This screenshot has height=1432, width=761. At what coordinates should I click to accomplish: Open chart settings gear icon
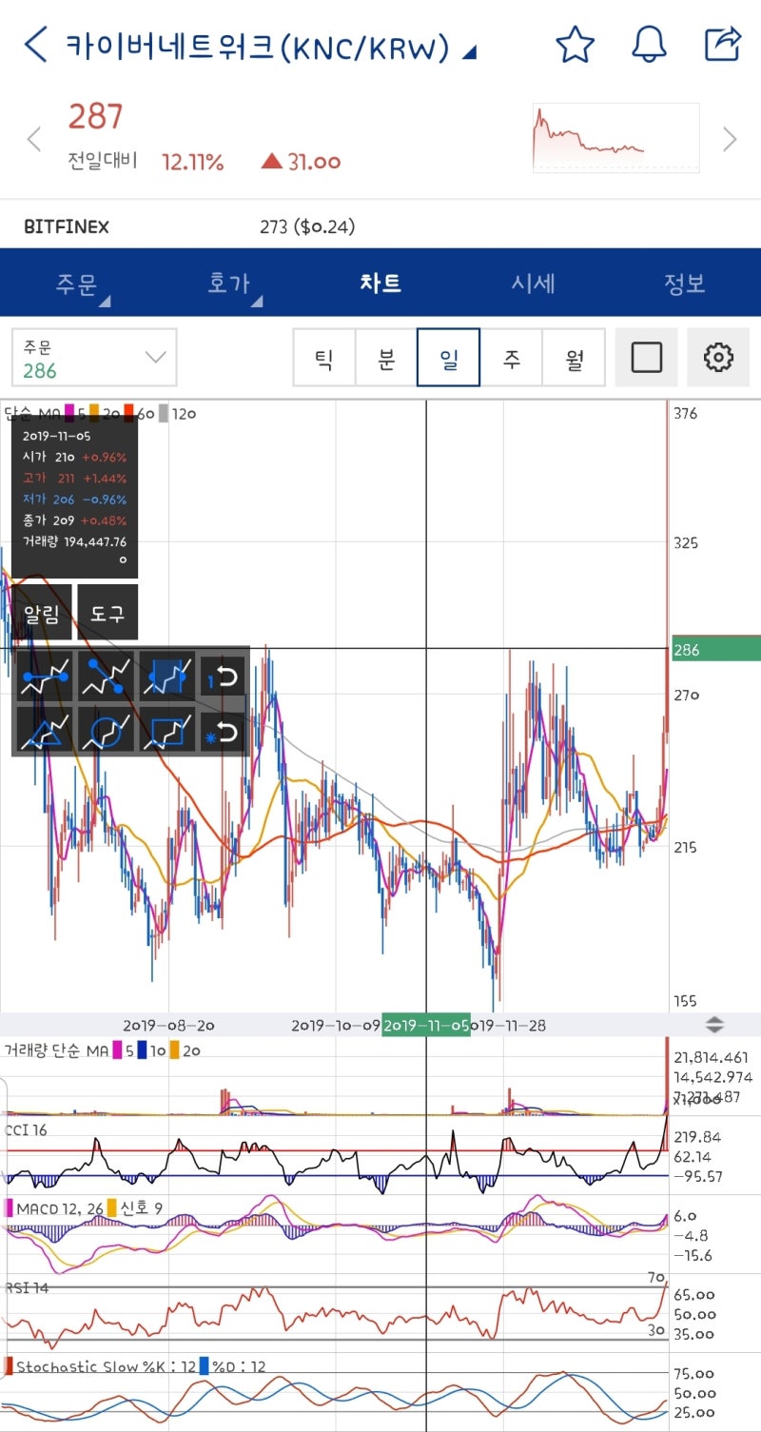click(x=718, y=358)
